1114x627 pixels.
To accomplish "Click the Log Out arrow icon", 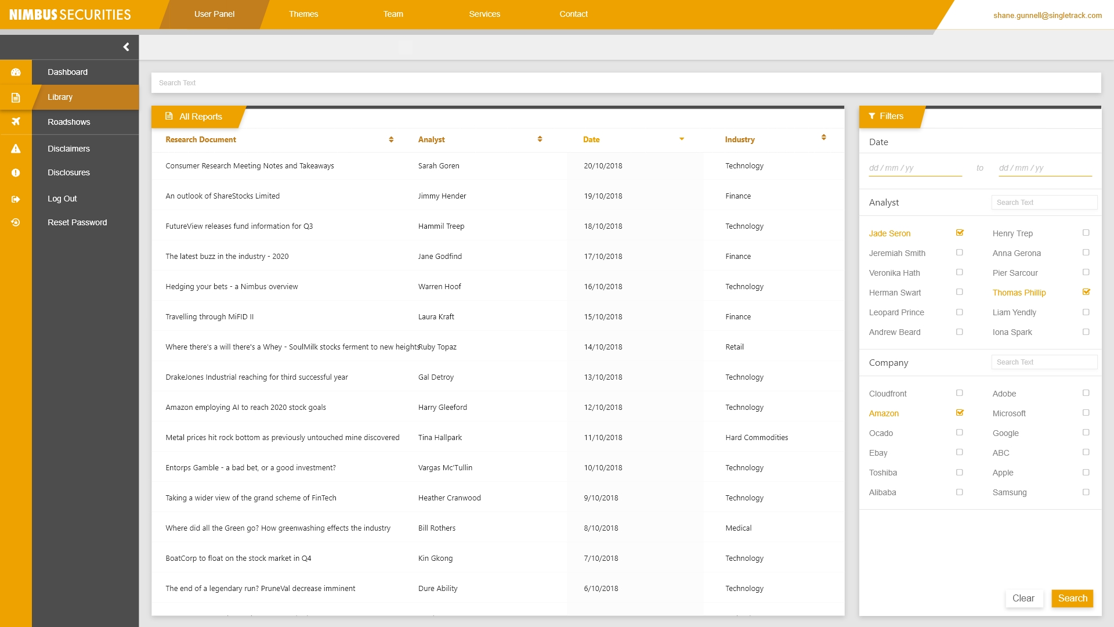I will click(16, 199).
